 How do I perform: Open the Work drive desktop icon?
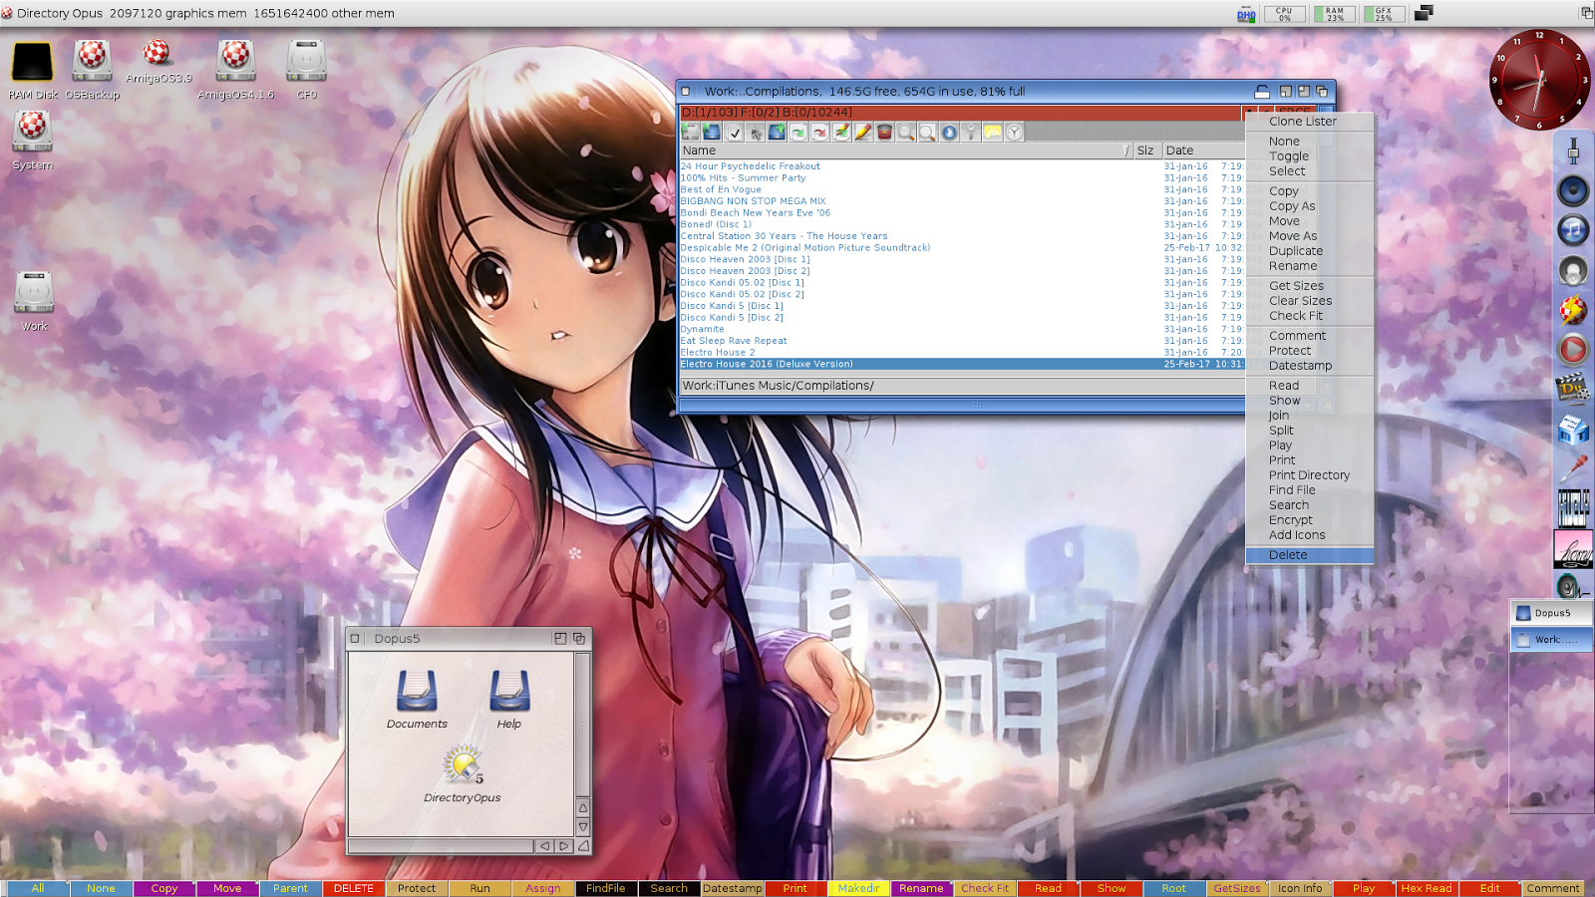click(x=34, y=293)
